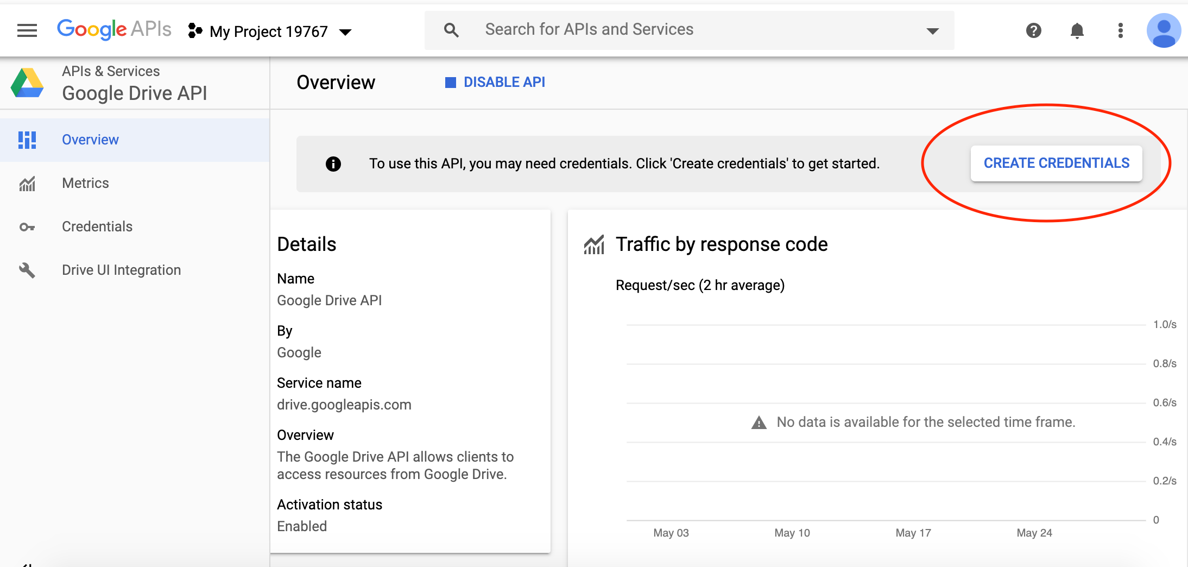The height and width of the screenshot is (567, 1188).
Task: Click the Request/sec (2 hr average) label
Action: pyautogui.click(x=700, y=285)
